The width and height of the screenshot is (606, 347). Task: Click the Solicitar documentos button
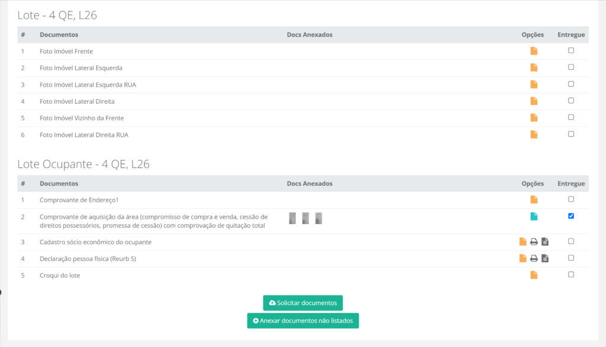(302, 303)
